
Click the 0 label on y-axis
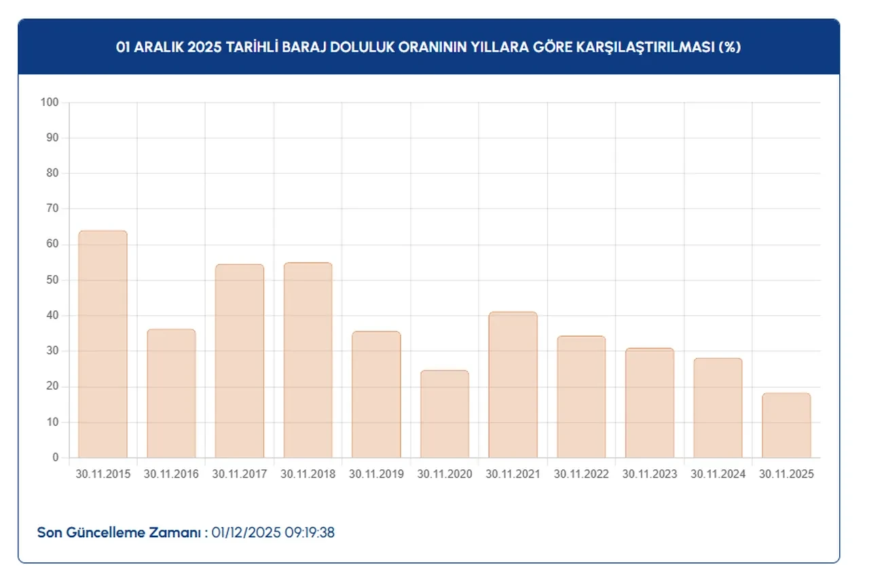[x=56, y=458]
